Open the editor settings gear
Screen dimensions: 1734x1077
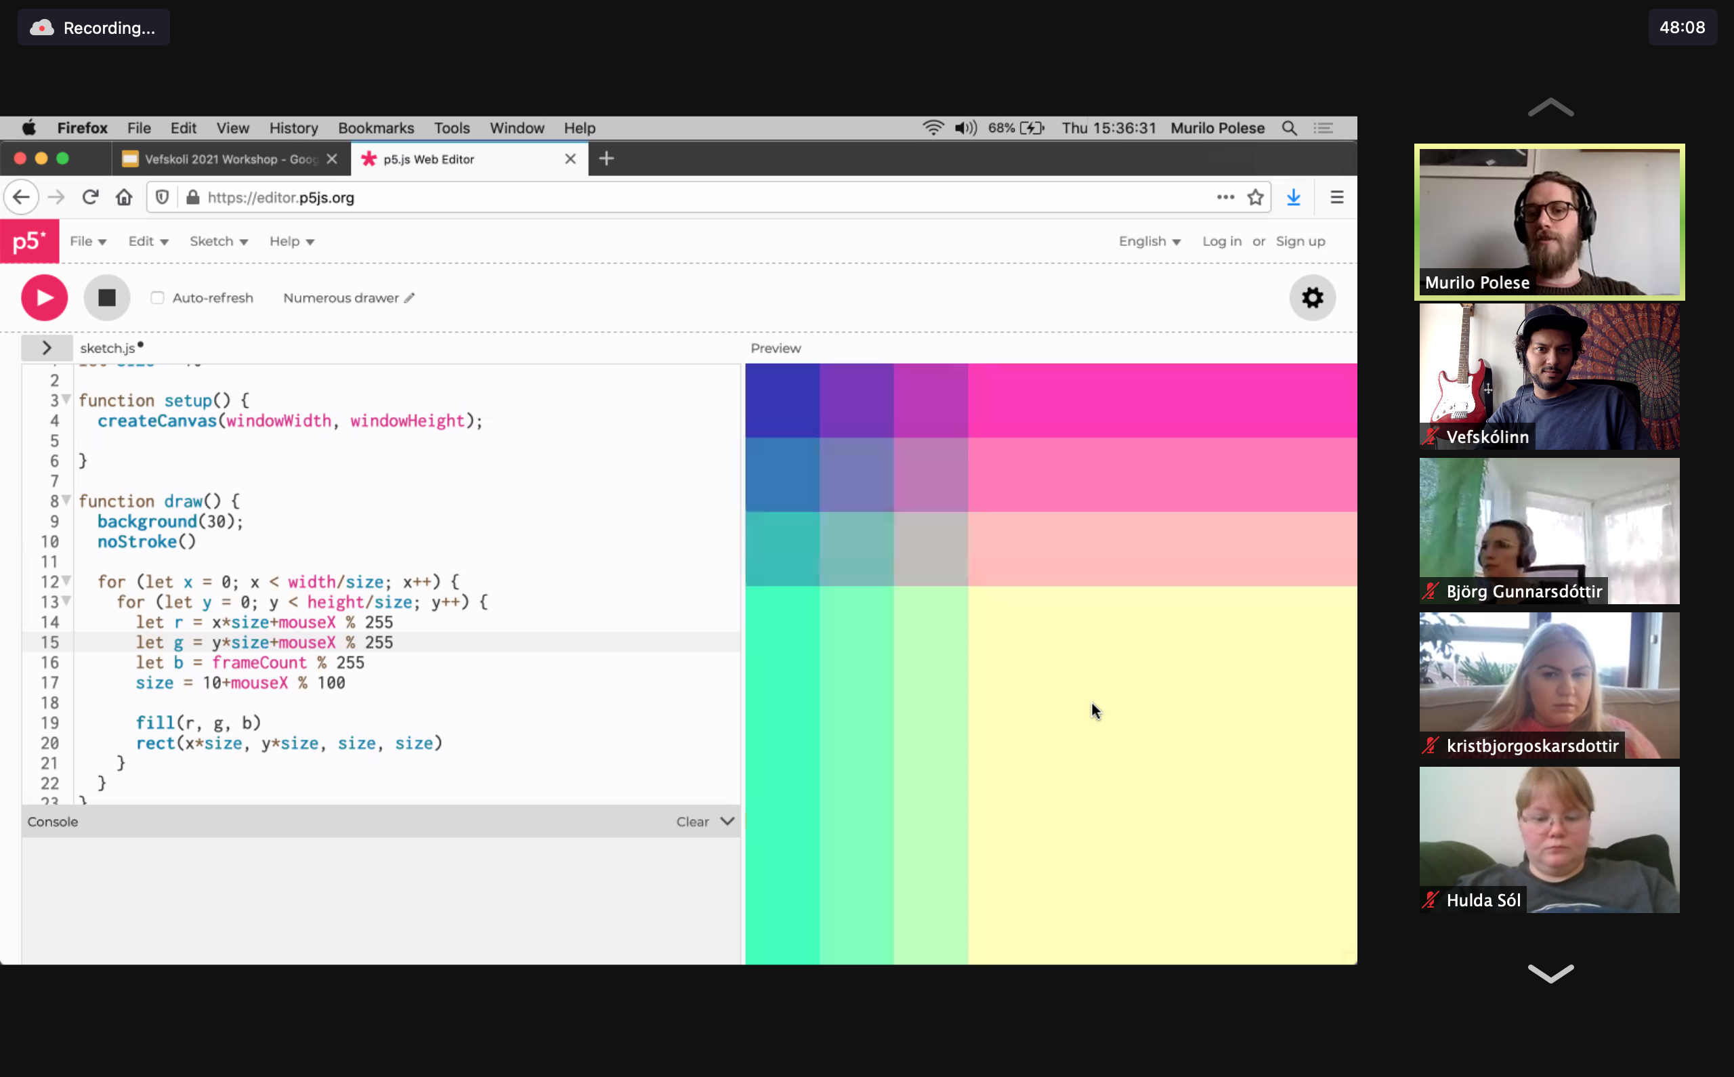click(1312, 298)
